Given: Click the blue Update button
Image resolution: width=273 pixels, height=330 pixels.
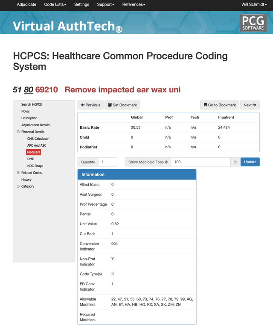Looking at the screenshot, I should [x=250, y=162].
